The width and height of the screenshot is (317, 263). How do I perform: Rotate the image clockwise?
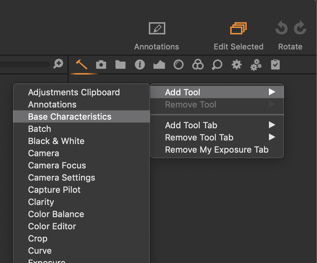coord(300,28)
